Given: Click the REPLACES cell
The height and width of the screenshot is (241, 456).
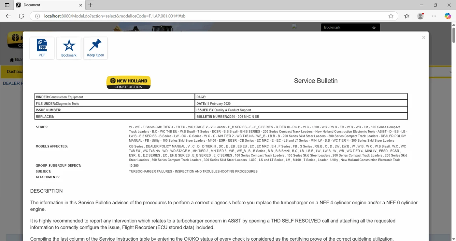Looking at the screenshot, I should [x=115, y=116].
